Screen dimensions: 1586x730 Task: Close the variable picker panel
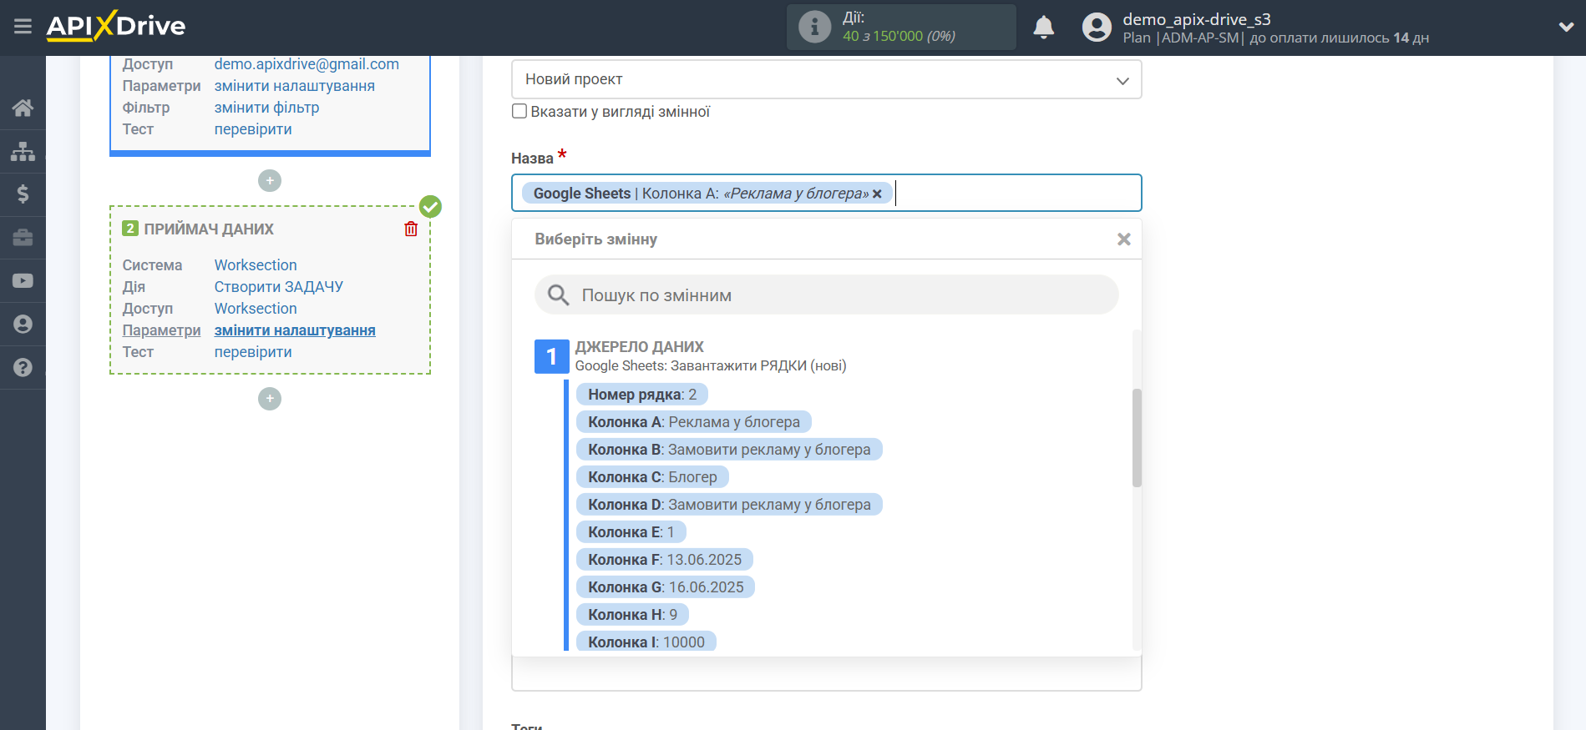coord(1124,239)
